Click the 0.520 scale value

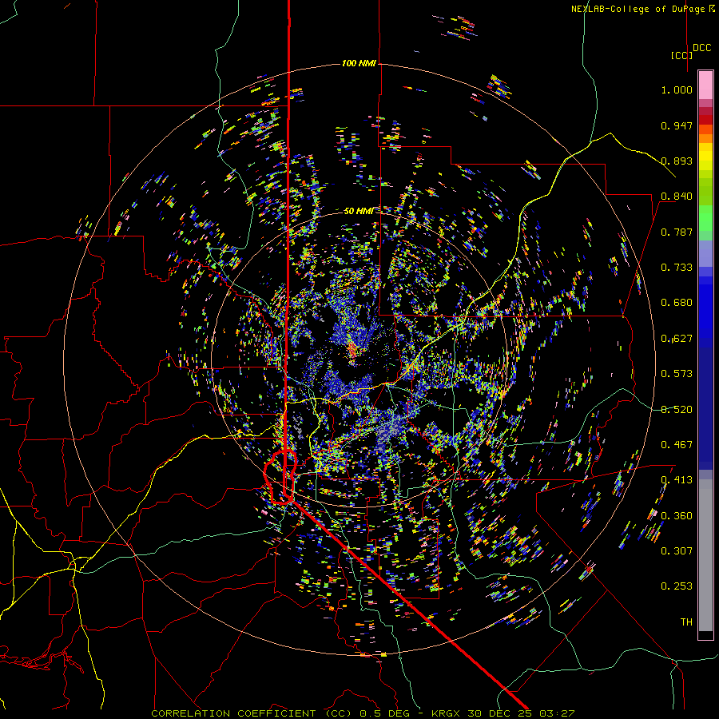[x=677, y=410]
